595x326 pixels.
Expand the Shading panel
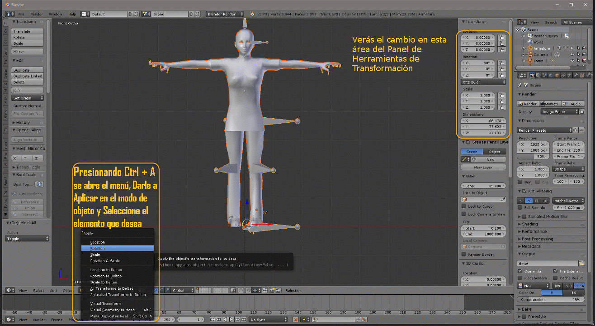[x=529, y=224]
